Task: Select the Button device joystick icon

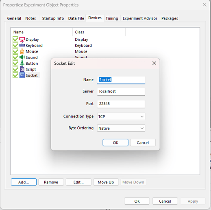Action: (x=22, y=63)
